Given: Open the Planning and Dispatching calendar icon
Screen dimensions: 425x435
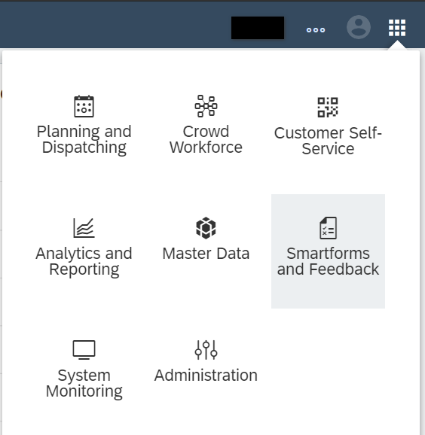Looking at the screenshot, I should tap(84, 106).
